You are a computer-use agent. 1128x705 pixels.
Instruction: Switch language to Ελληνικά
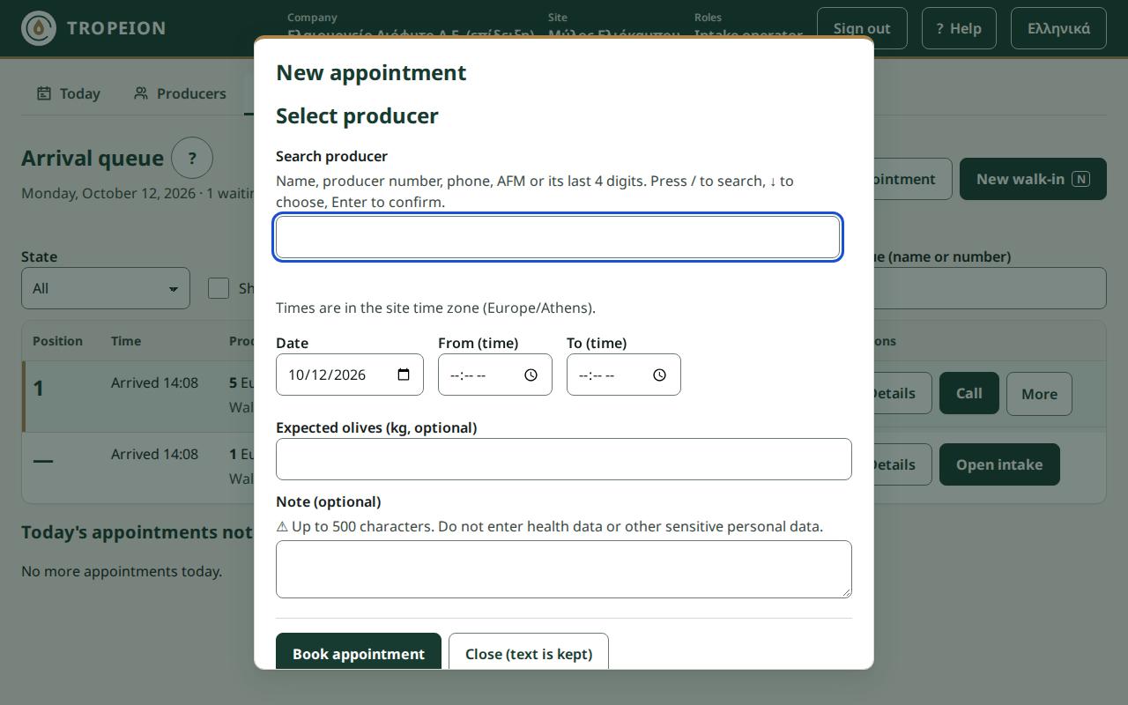(1058, 28)
